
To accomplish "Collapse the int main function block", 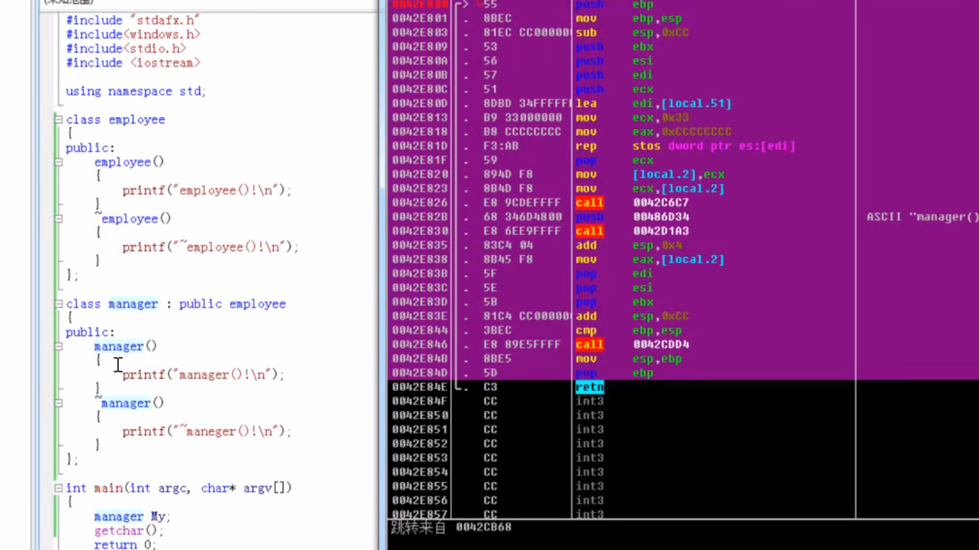I will [58, 488].
